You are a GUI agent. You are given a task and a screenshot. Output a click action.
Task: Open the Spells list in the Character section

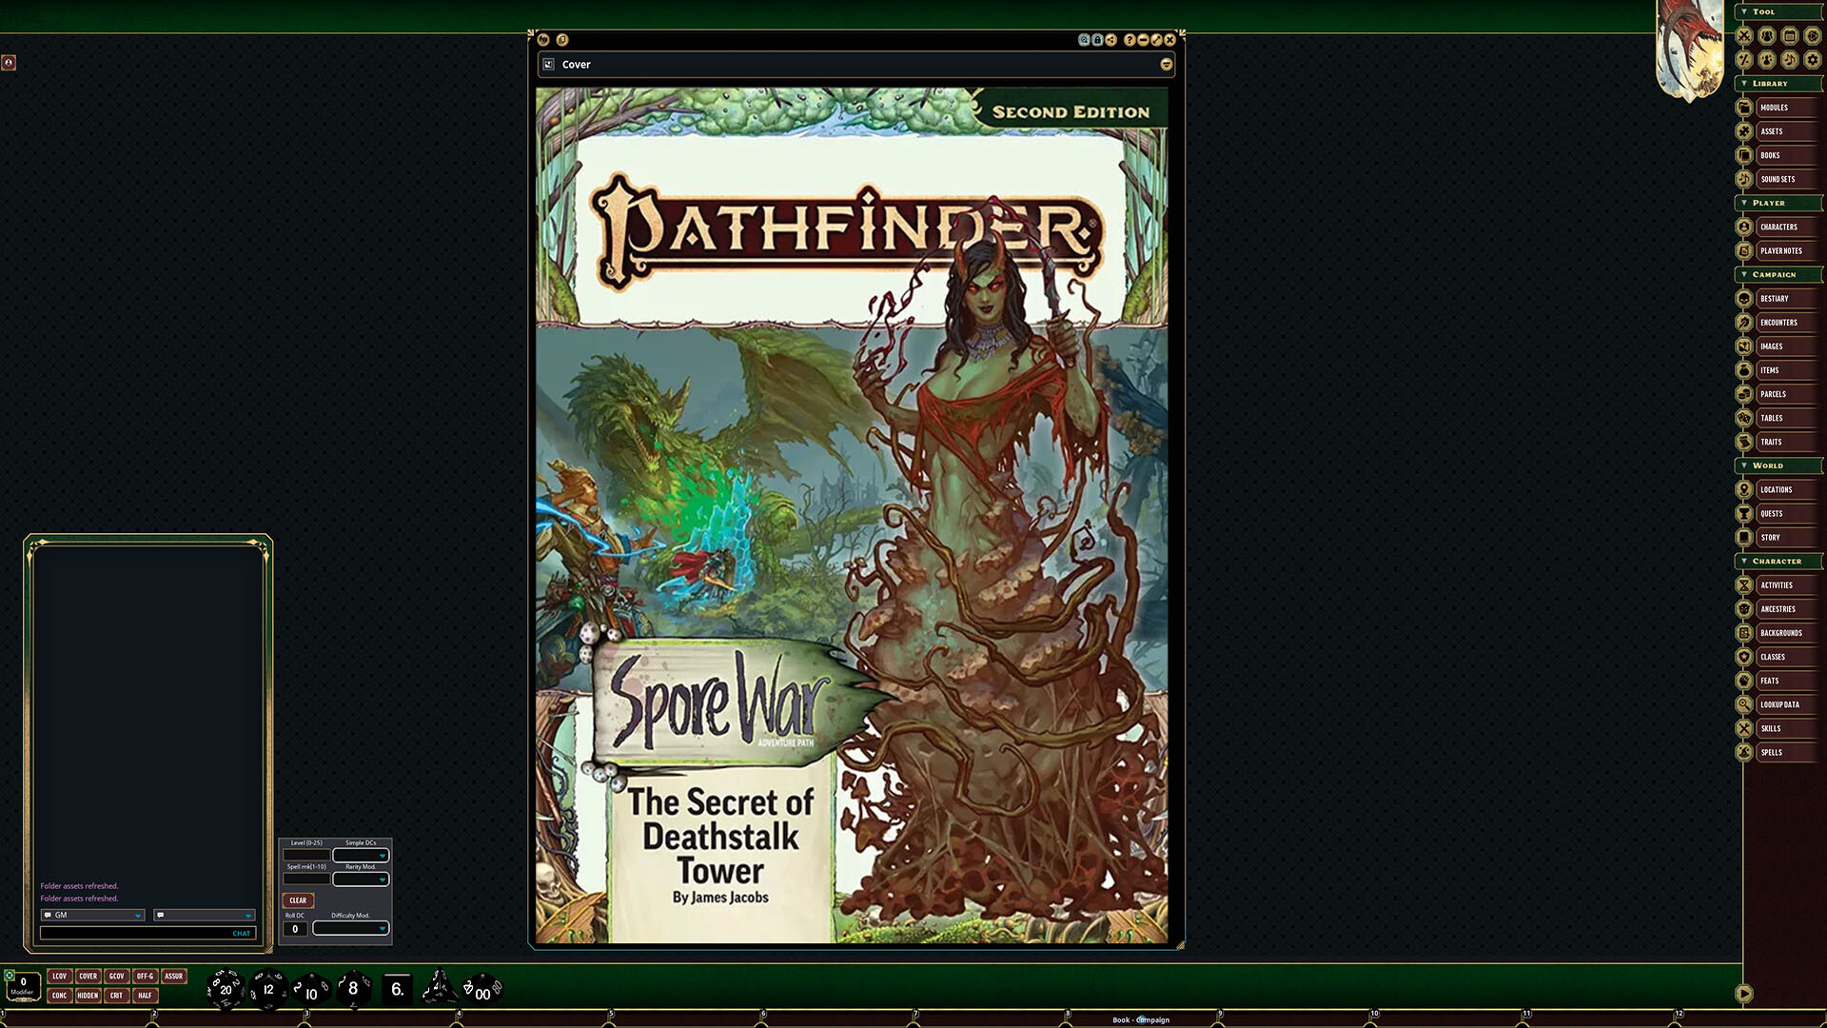click(1771, 752)
